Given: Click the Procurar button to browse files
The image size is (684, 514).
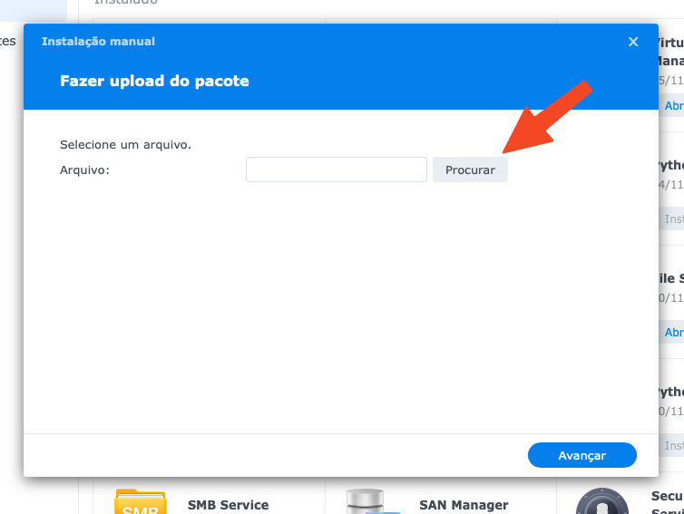Looking at the screenshot, I should click(x=470, y=170).
